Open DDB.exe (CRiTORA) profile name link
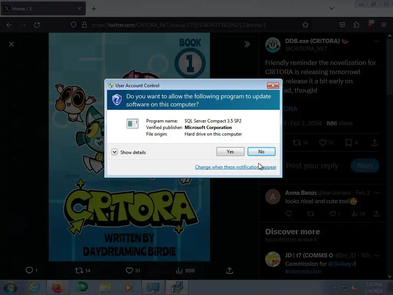Viewport: 393px width, 295px height. (x=312, y=41)
